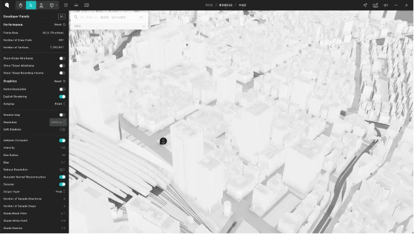Select the arrow pointer tool
This screenshot has height=234, width=414.
pyautogui.click(x=31, y=5)
